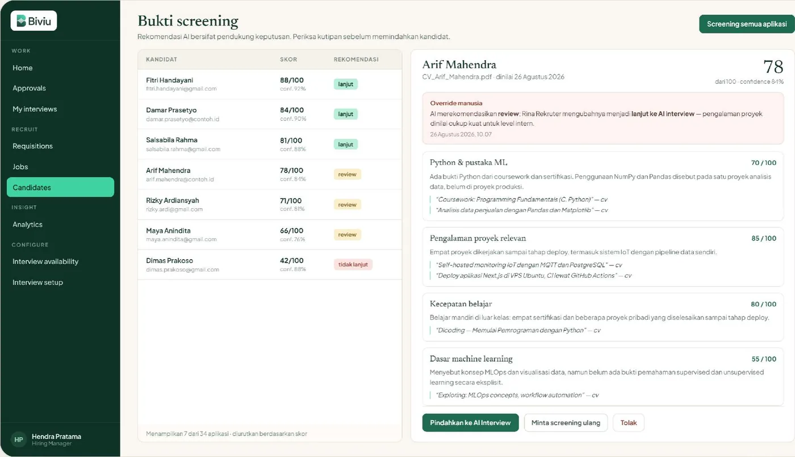
Task: Click the 55 / 100 criterion score
Action: pyautogui.click(x=764, y=359)
